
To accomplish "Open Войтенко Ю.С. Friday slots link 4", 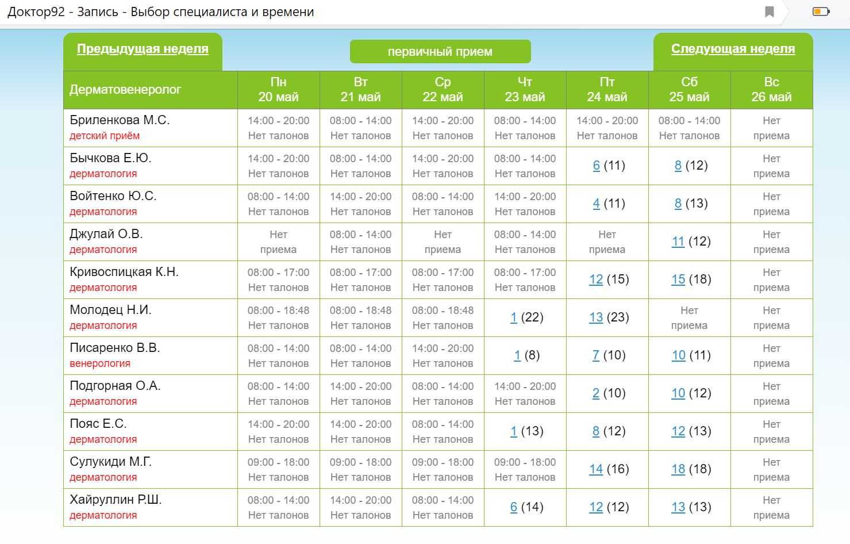I will [x=596, y=204].
